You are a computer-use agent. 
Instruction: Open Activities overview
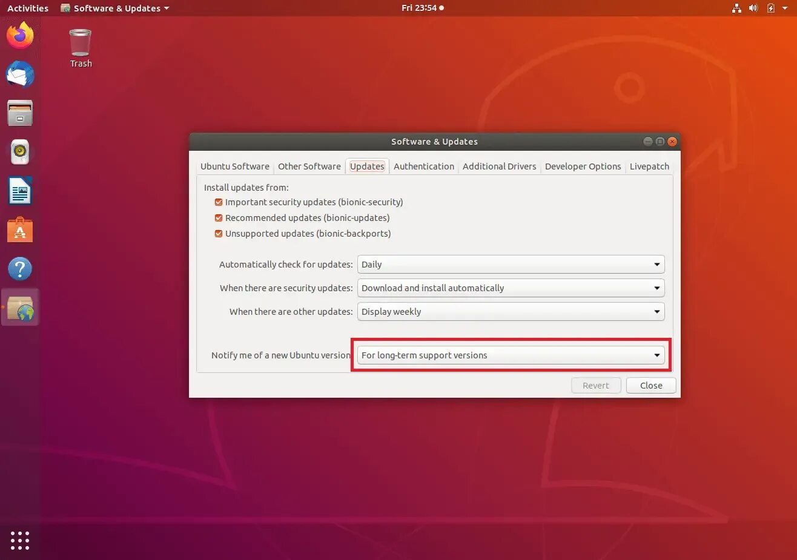point(28,8)
